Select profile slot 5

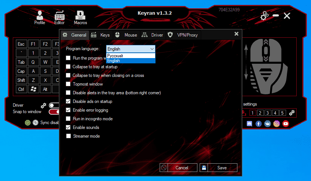coord(282,113)
